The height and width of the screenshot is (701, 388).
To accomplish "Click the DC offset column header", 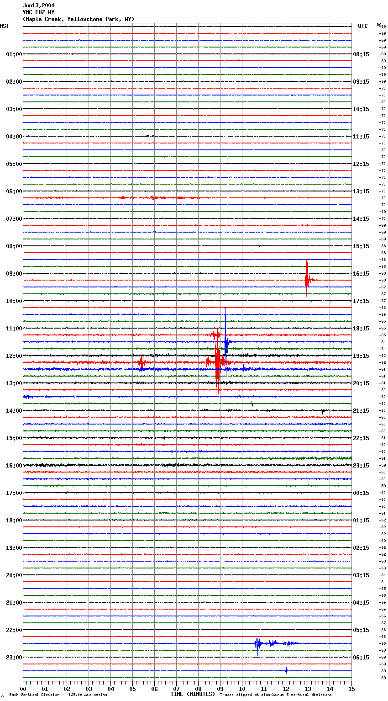I will click(379, 25).
